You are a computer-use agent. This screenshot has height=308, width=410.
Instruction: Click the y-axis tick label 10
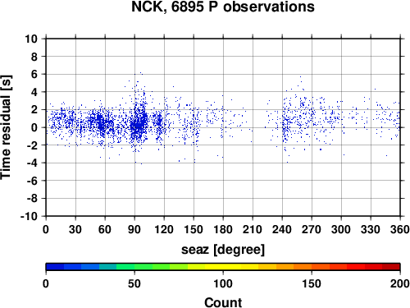pos(31,39)
